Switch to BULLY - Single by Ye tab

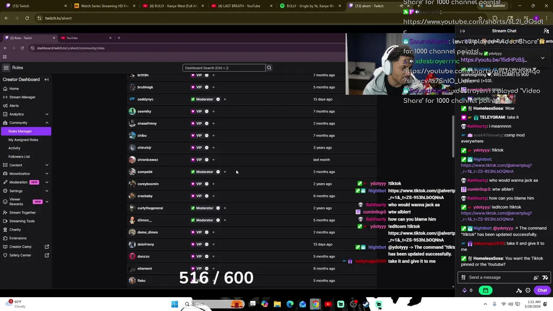coord(311,6)
